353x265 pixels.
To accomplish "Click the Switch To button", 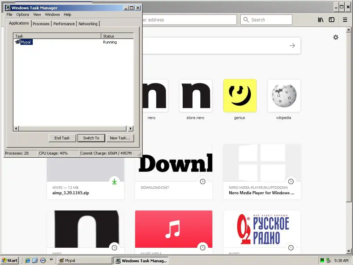I will pyautogui.click(x=91, y=138).
